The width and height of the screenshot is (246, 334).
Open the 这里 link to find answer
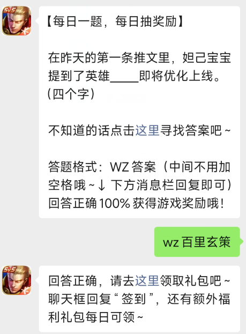147,130
